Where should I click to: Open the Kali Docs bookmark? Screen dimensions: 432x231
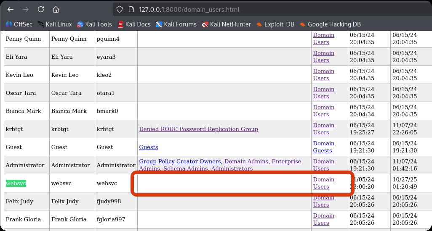(x=134, y=24)
